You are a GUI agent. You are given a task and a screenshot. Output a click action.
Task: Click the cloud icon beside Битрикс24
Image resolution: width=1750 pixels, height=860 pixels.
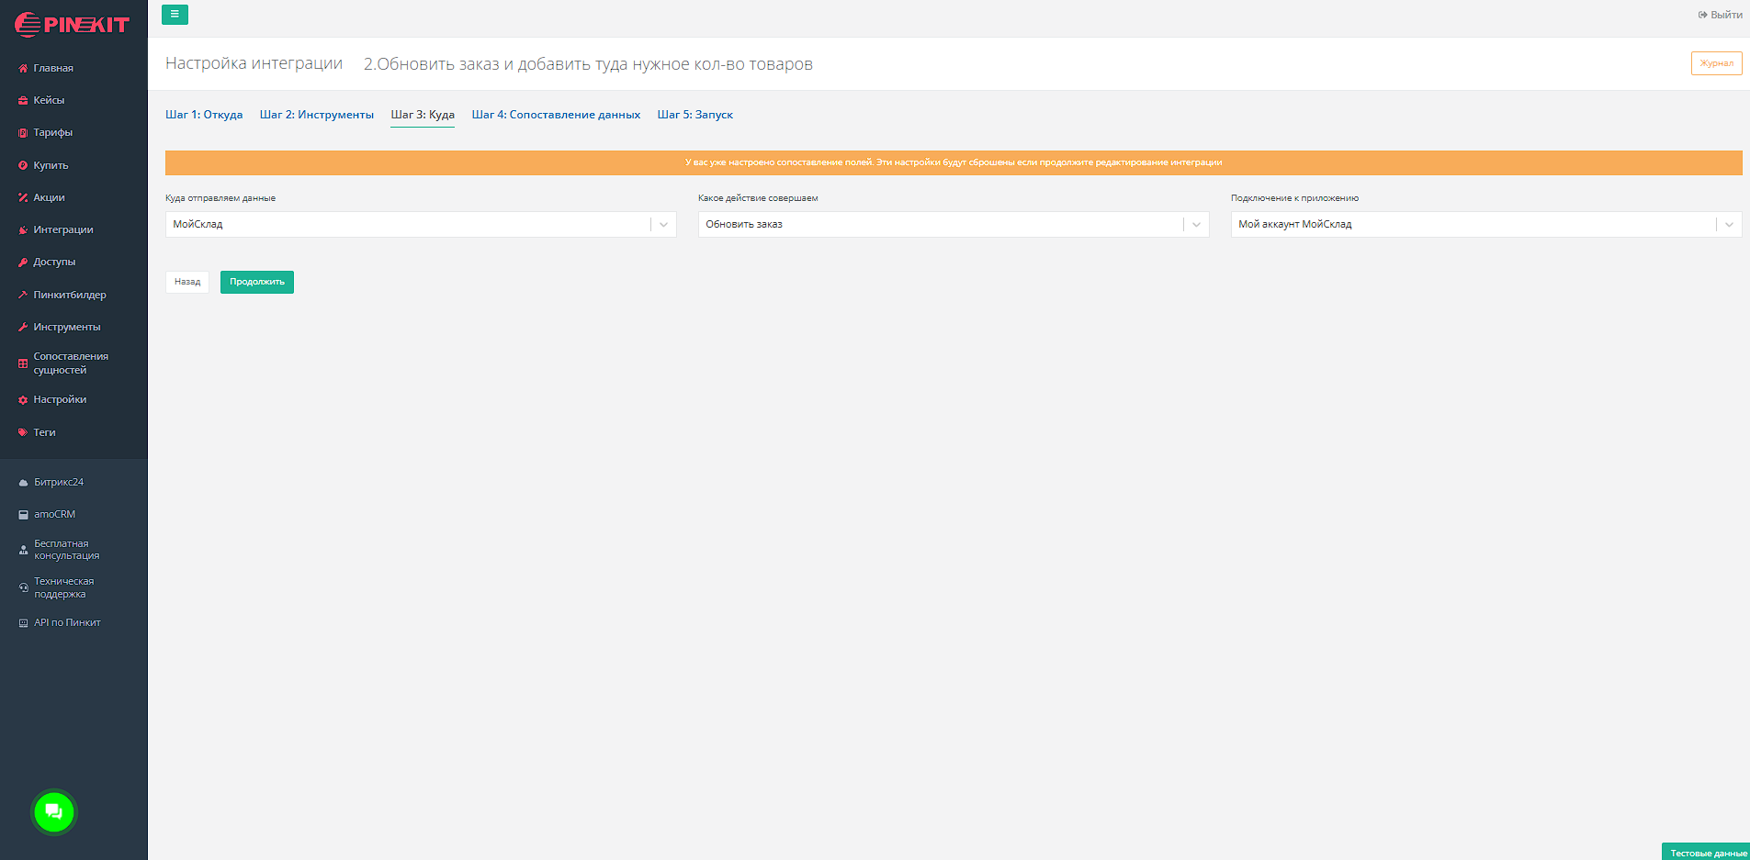(24, 483)
